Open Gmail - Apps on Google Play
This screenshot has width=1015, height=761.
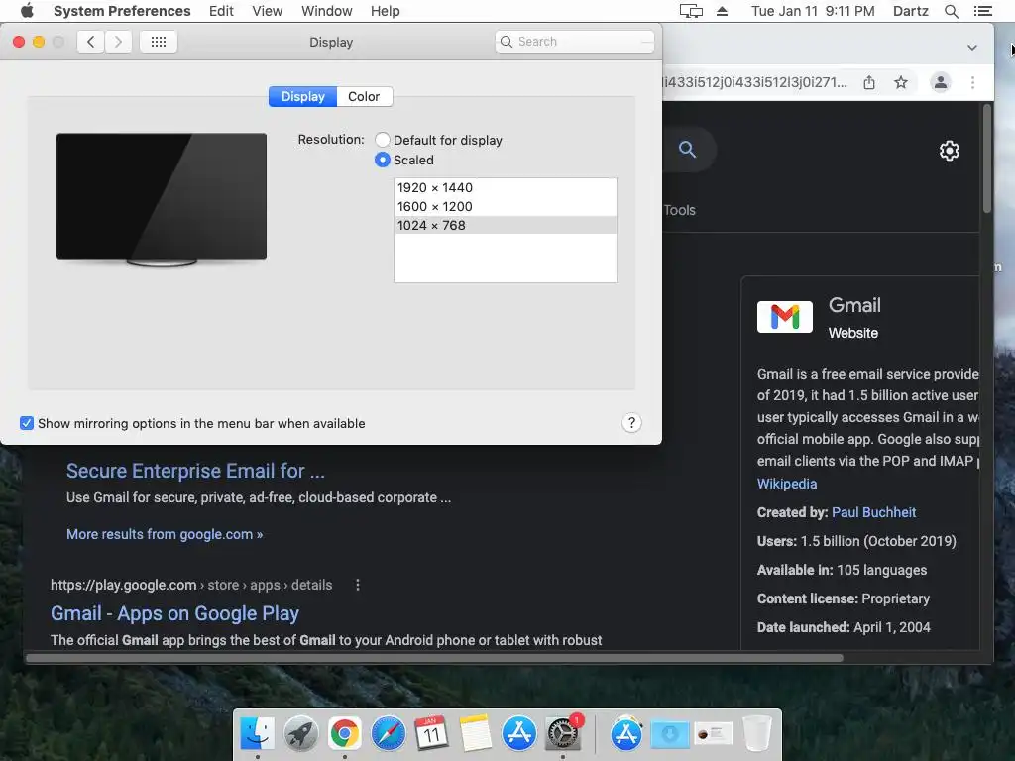coord(174,612)
